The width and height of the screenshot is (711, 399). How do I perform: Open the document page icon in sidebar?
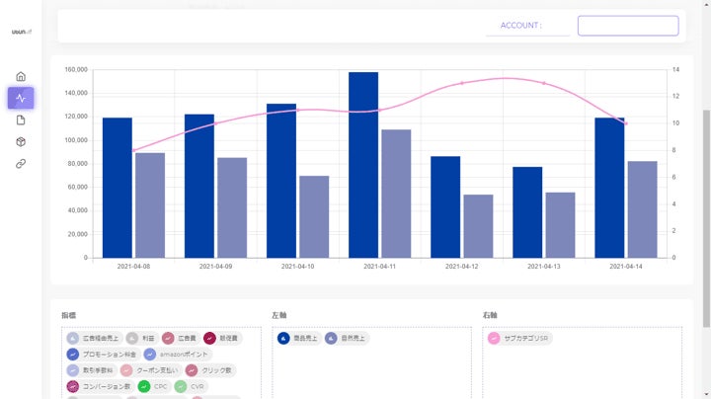click(21, 120)
